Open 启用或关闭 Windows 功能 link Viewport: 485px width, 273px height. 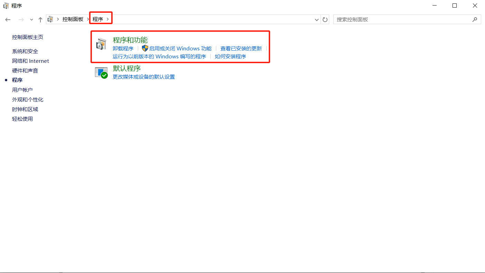(x=180, y=49)
